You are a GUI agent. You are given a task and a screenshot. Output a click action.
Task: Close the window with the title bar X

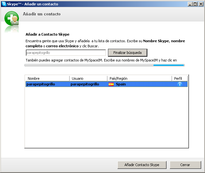(201, 4)
